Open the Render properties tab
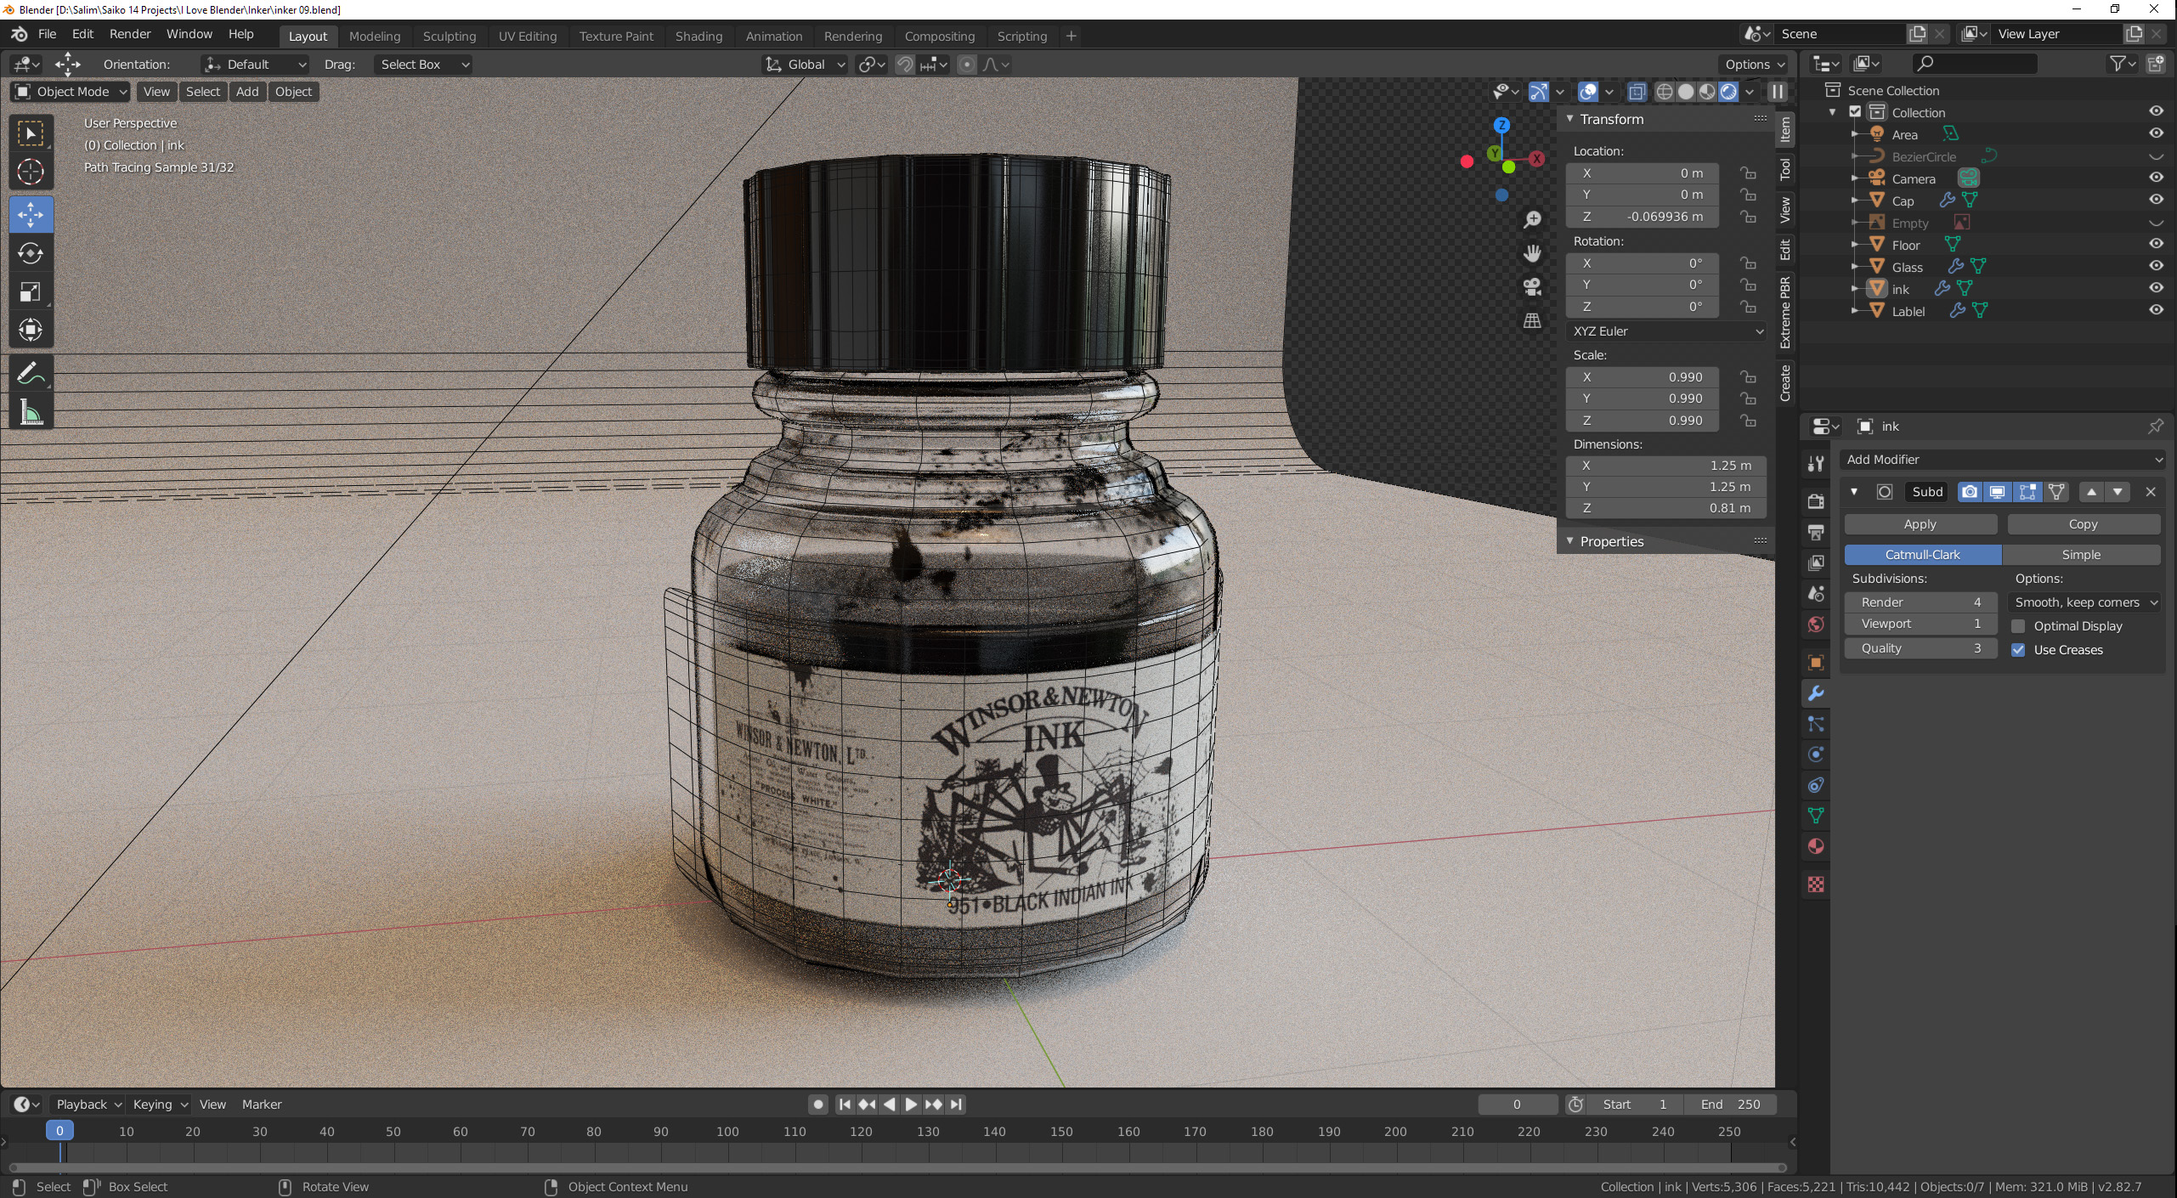 (1815, 501)
